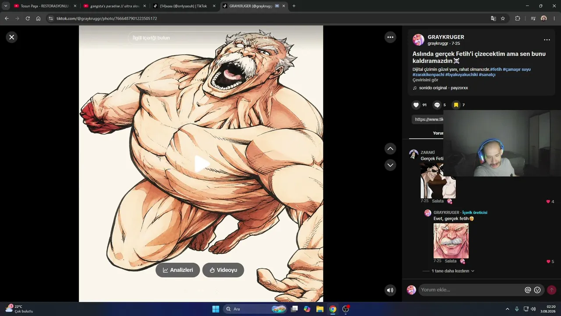
Task: Open the emoji picker in comment box
Action: pos(537,290)
